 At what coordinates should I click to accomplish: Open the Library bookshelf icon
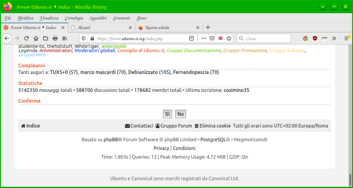[65, 39]
